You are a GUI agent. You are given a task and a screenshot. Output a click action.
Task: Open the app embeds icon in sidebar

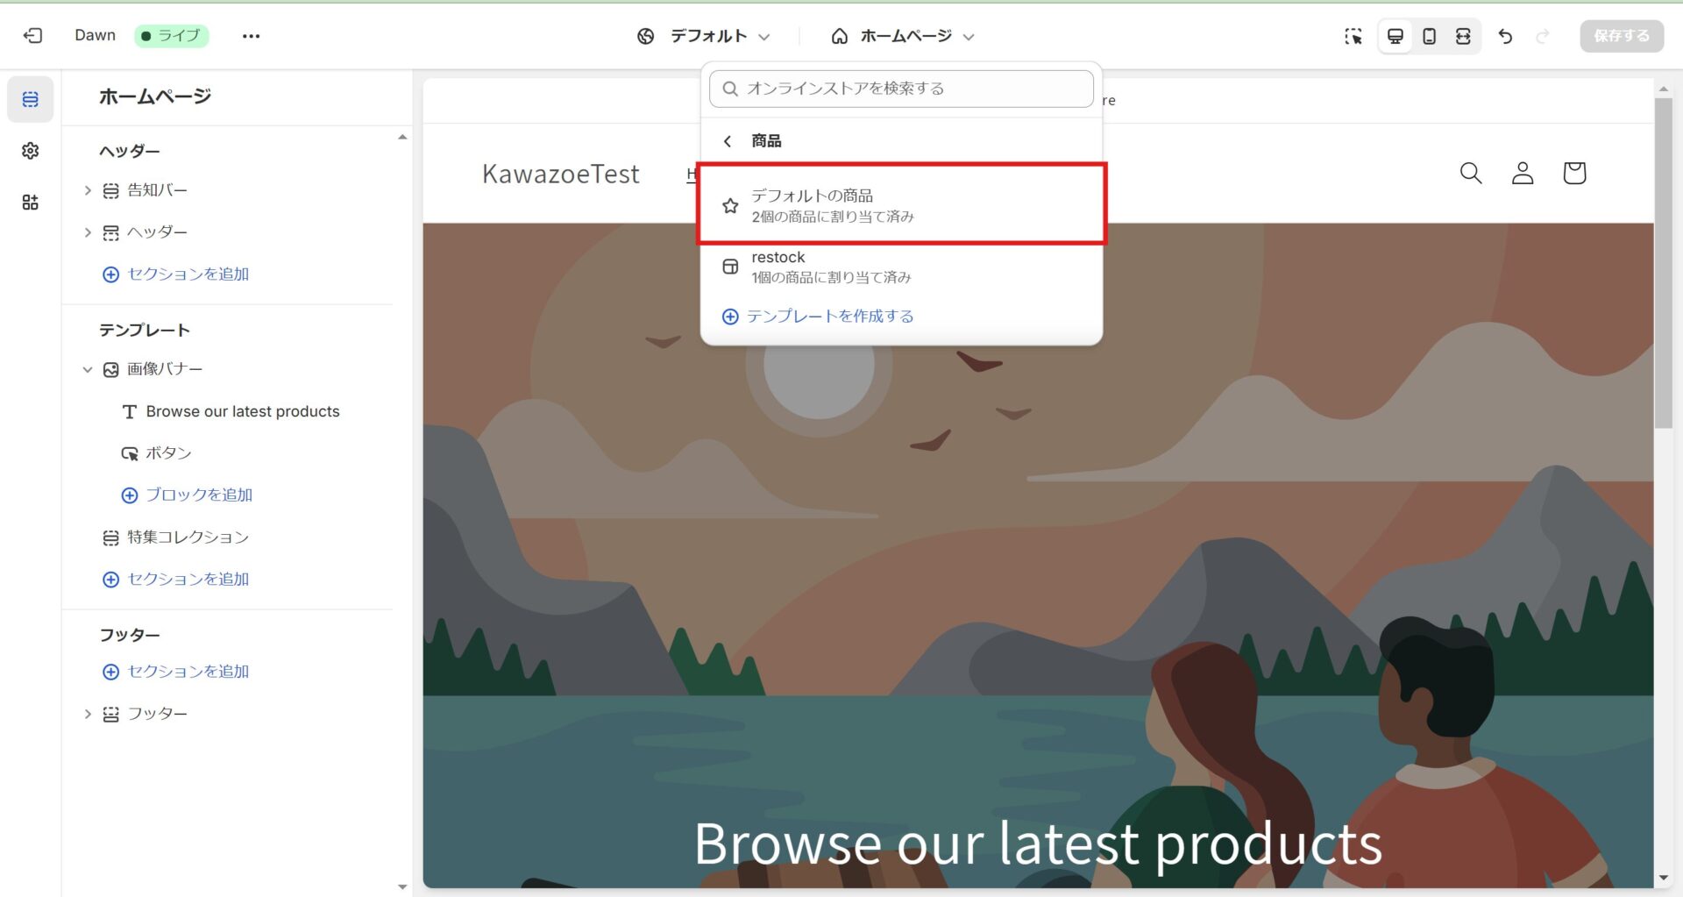coord(31,203)
